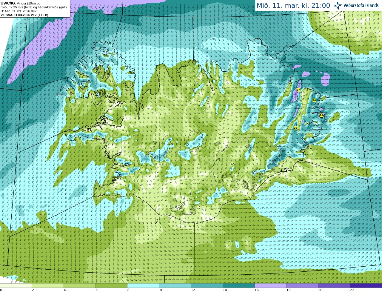382x292 pixels.
Task: Pick the 18–20 m/s purple legend swatch
Action: [x=302, y=285]
